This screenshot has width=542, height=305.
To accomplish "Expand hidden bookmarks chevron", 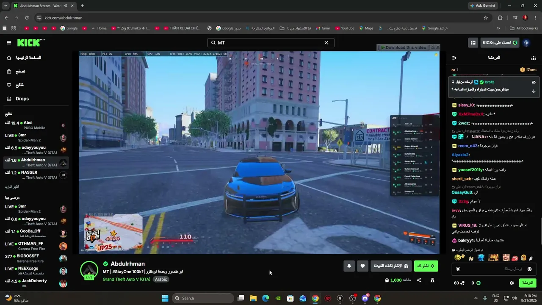I will pyautogui.click(x=498, y=28).
